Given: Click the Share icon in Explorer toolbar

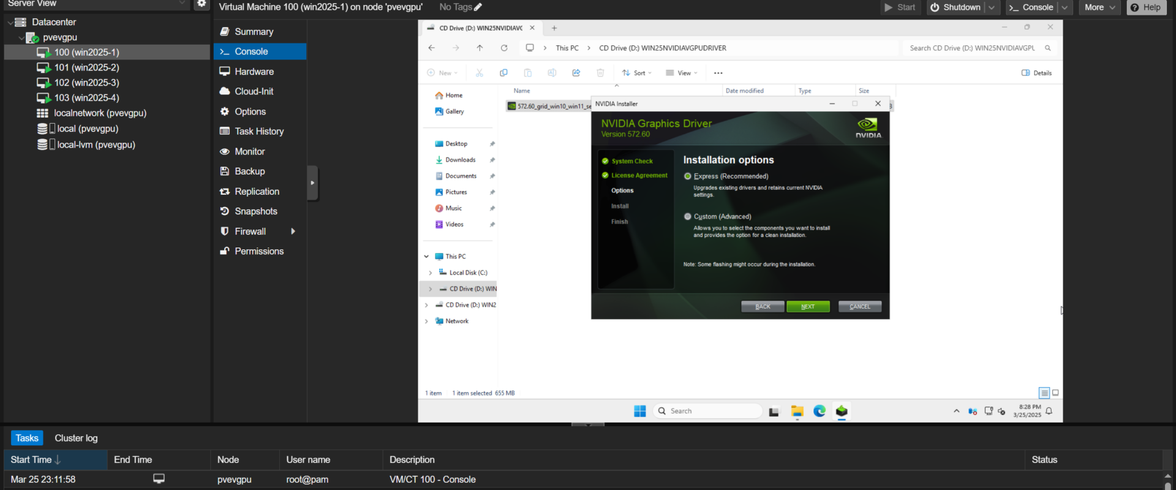Looking at the screenshot, I should coord(576,73).
